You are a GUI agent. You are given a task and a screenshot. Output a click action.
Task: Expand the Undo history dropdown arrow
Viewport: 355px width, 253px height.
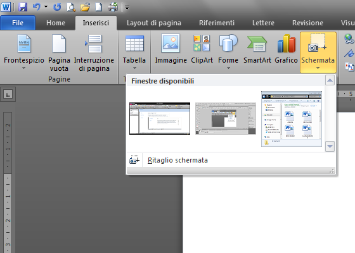click(x=46, y=7)
